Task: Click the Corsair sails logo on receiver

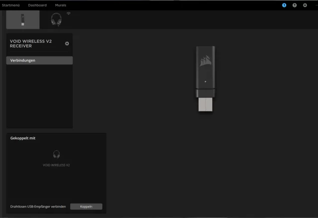Action: pyautogui.click(x=205, y=62)
